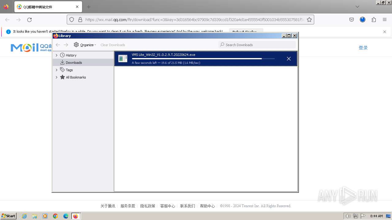The height and width of the screenshot is (220, 392).
Task: Expand the All Bookmarks tree node
Action: [56, 77]
